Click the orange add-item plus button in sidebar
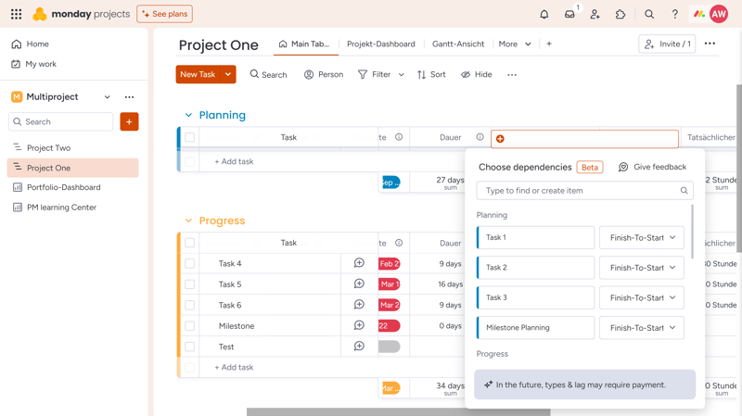This screenshot has height=416, width=742. click(129, 121)
